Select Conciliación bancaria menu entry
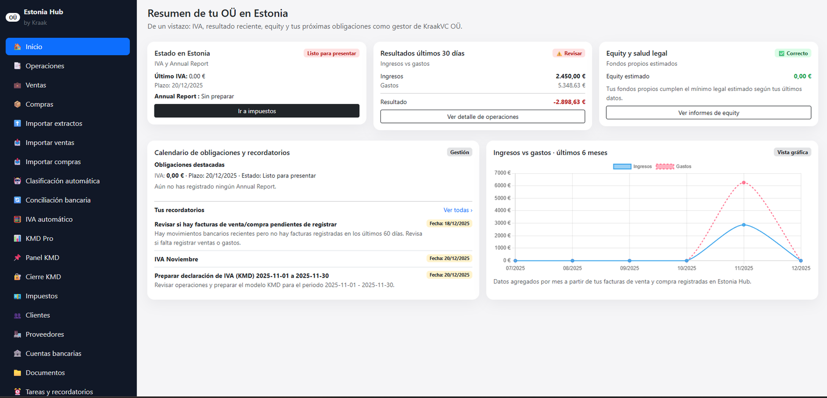The image size is (827, 398). point(68,200)
